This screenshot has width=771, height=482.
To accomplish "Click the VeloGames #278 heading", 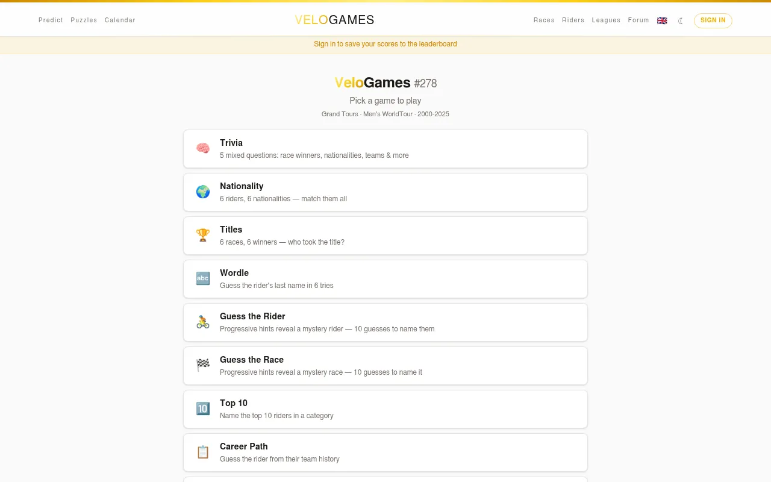I will (x=385, y=83).
